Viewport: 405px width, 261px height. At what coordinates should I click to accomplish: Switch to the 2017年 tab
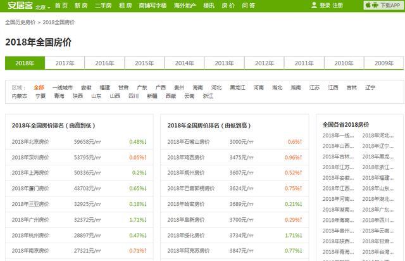click(x=65, y=63)
